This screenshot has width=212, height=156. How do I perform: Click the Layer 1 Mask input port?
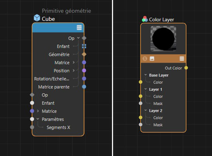141,104
